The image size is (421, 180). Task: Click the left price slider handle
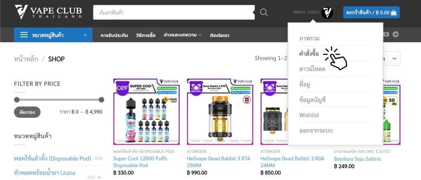(x=16, y=100)
